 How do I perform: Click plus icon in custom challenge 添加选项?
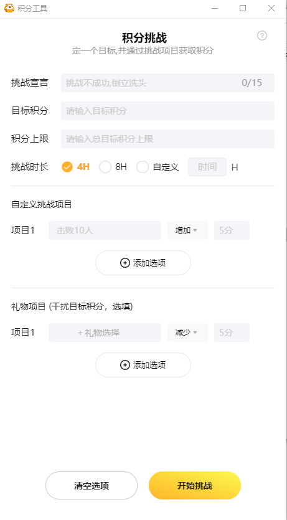tap(125, 263)
